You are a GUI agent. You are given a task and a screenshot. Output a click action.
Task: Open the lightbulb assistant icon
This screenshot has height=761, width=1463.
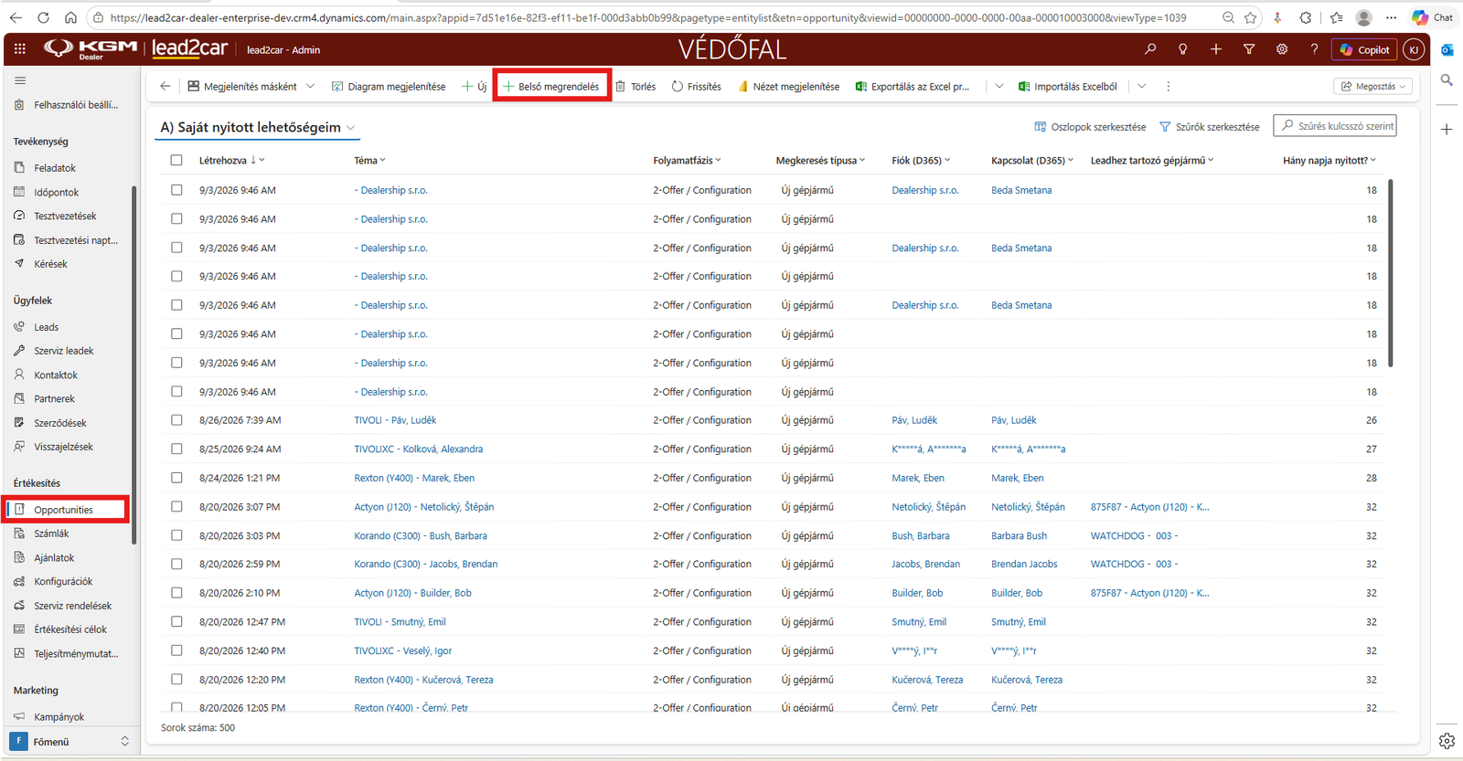tap(1183, 49)
